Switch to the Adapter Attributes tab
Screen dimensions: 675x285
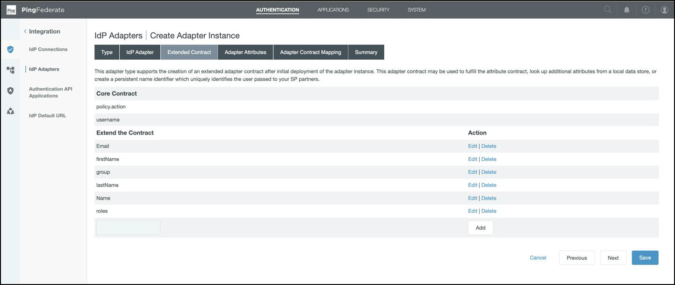click(245, 52)
